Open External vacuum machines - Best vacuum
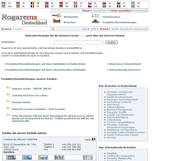 point(38,109)
